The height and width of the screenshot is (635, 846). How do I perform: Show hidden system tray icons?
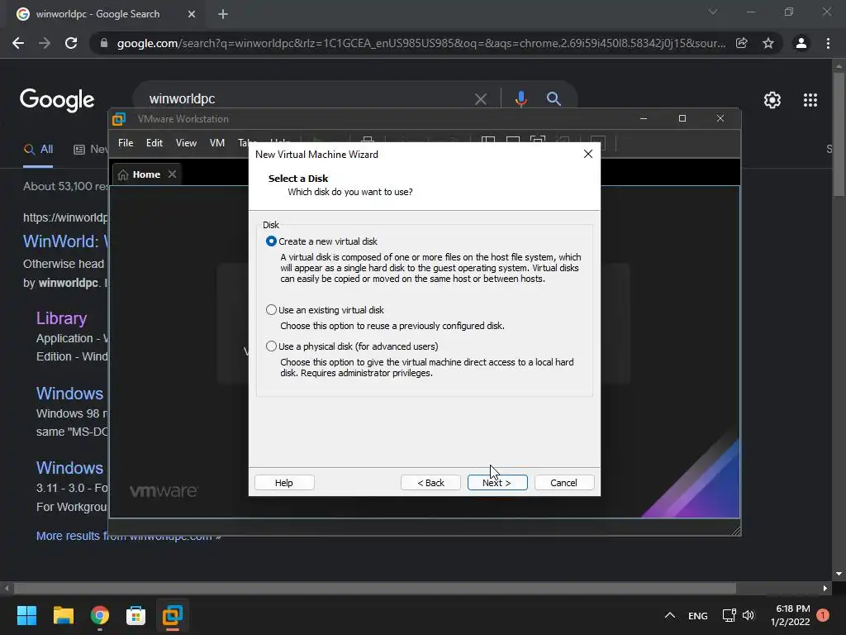coord(669,615)
